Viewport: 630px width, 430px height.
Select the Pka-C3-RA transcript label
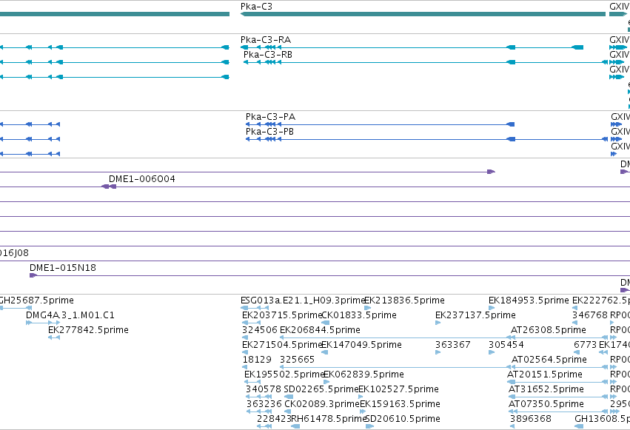(x=266, y=40)
